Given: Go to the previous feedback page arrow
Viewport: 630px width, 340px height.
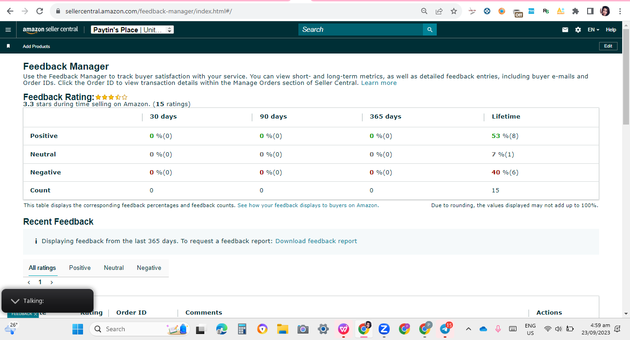Looking at the screenshot, I should pyautogui.click(x=29, y=282).
